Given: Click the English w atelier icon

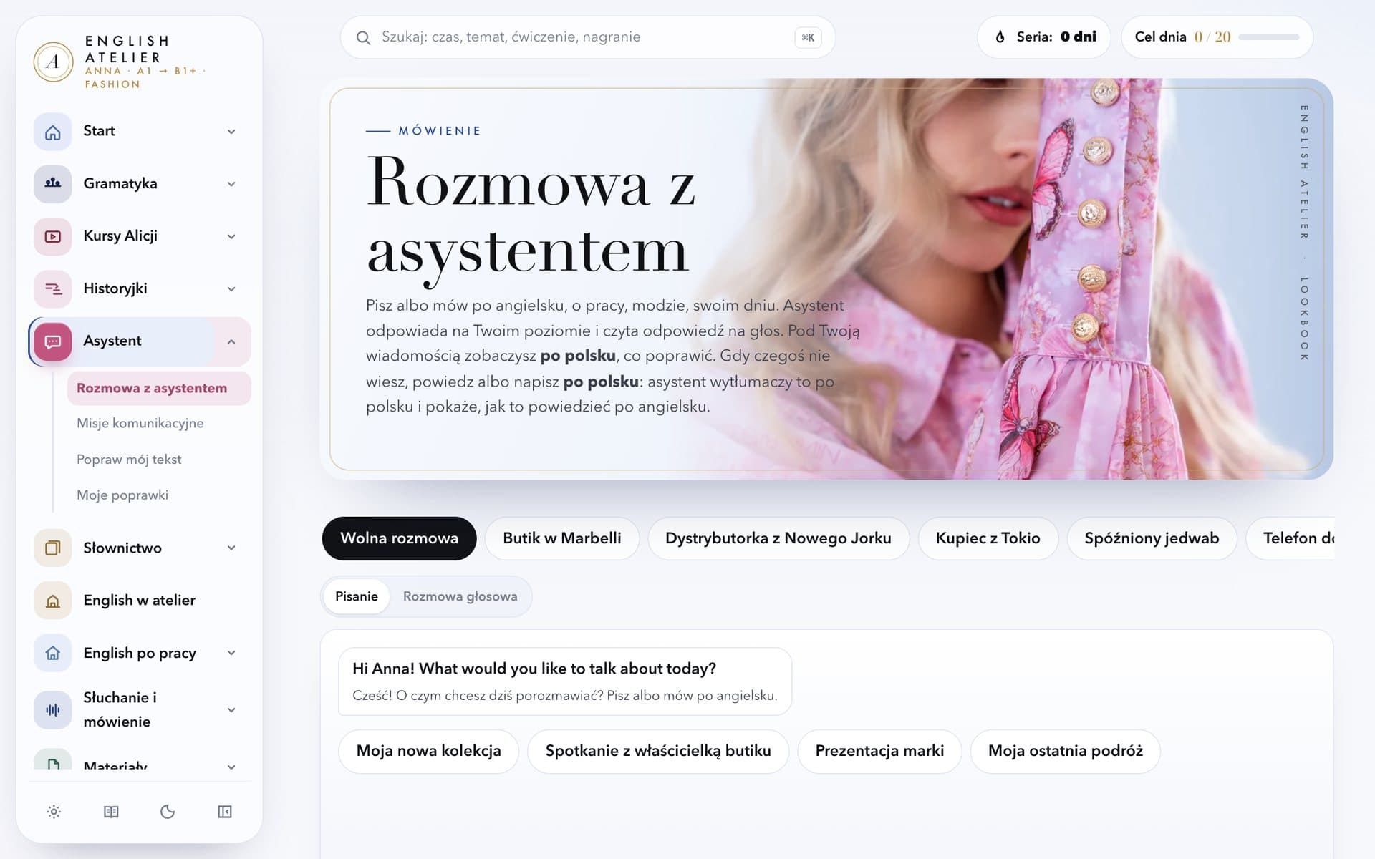Looking at the screenshot, I should [53, 601].
